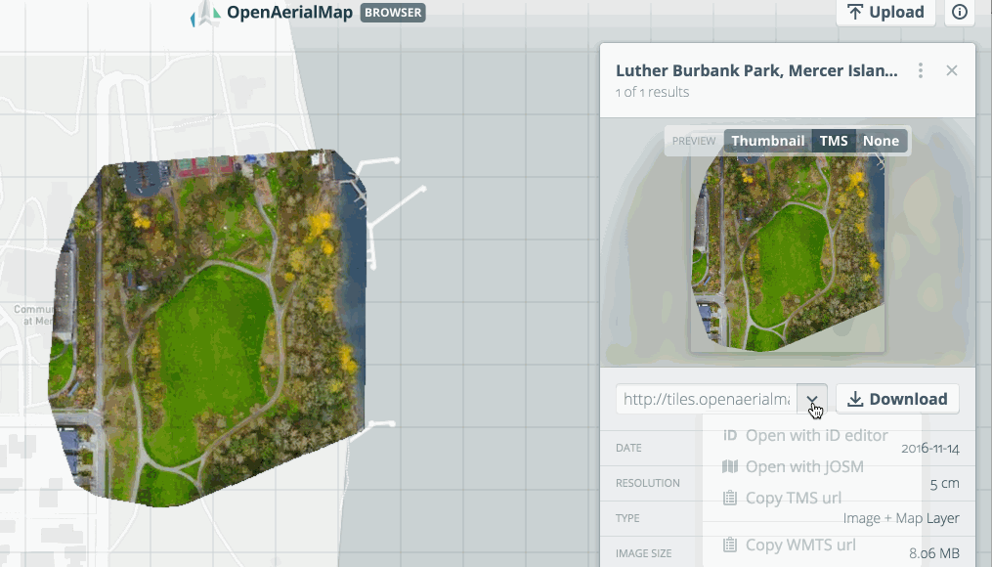
Task: Choose Open with iD editor
Action: tap(816, 436)
